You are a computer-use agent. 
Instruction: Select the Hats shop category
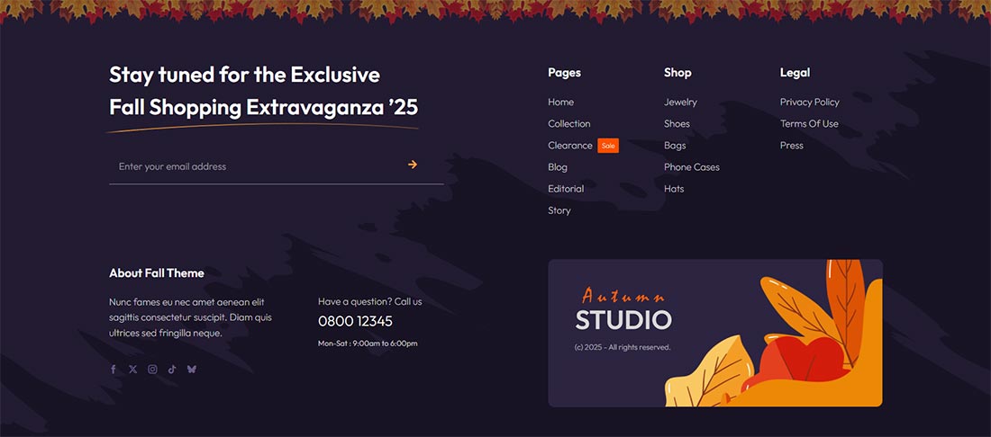[x=674, y=189]
